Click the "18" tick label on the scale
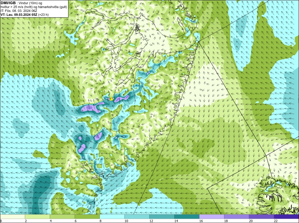 [226, 221]
